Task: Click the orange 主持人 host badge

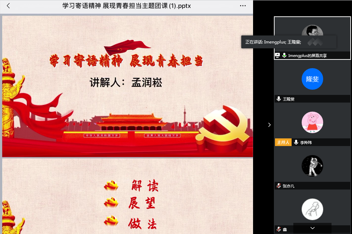Action: tap(283, 142)
